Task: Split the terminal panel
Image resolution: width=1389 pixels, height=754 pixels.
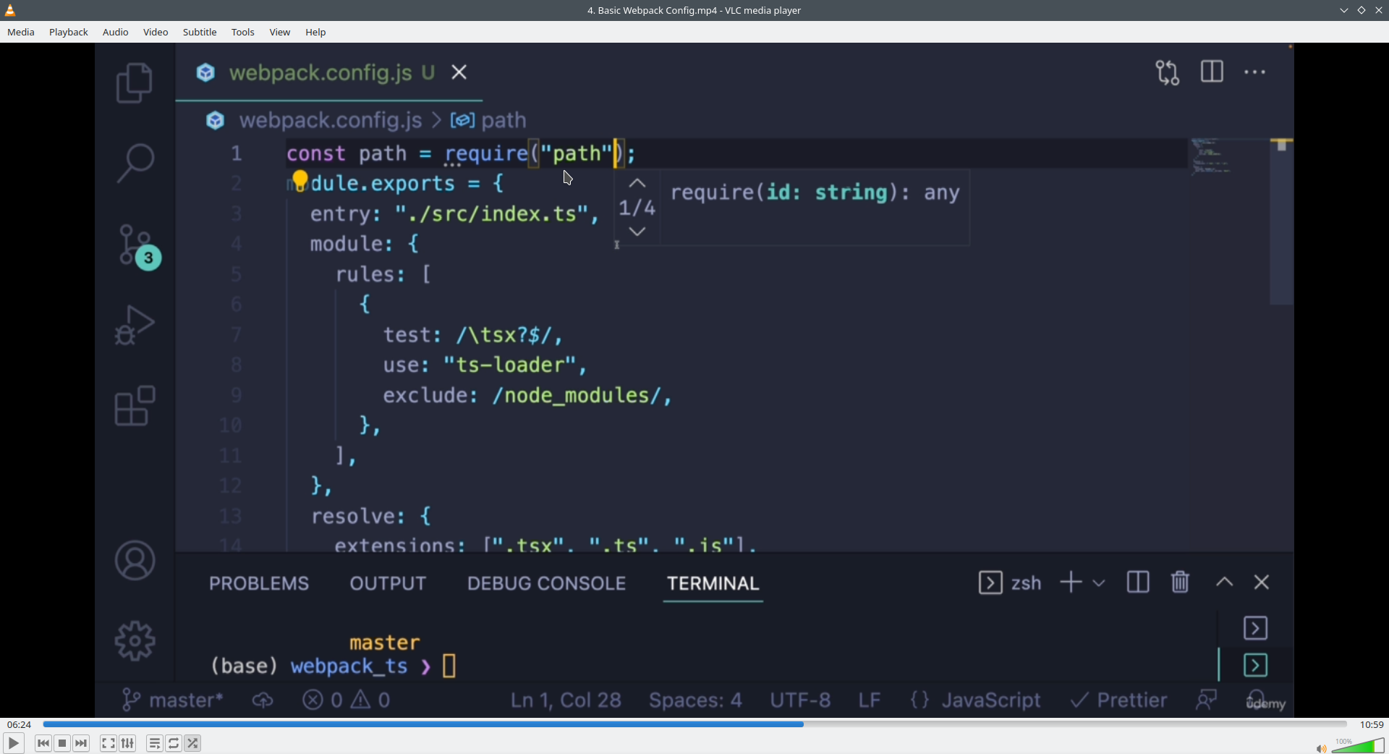Action: tap(1138, 583)
